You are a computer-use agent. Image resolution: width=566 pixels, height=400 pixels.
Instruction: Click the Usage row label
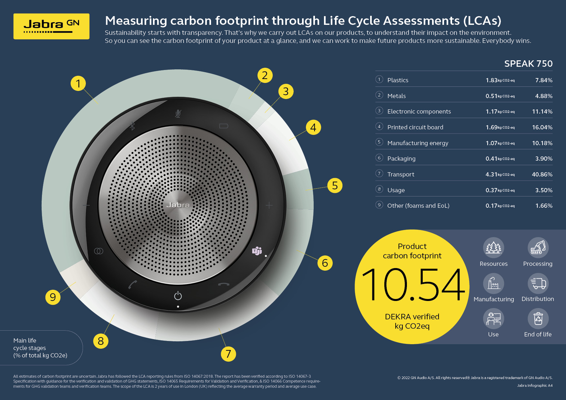click(x=396, y=190)
